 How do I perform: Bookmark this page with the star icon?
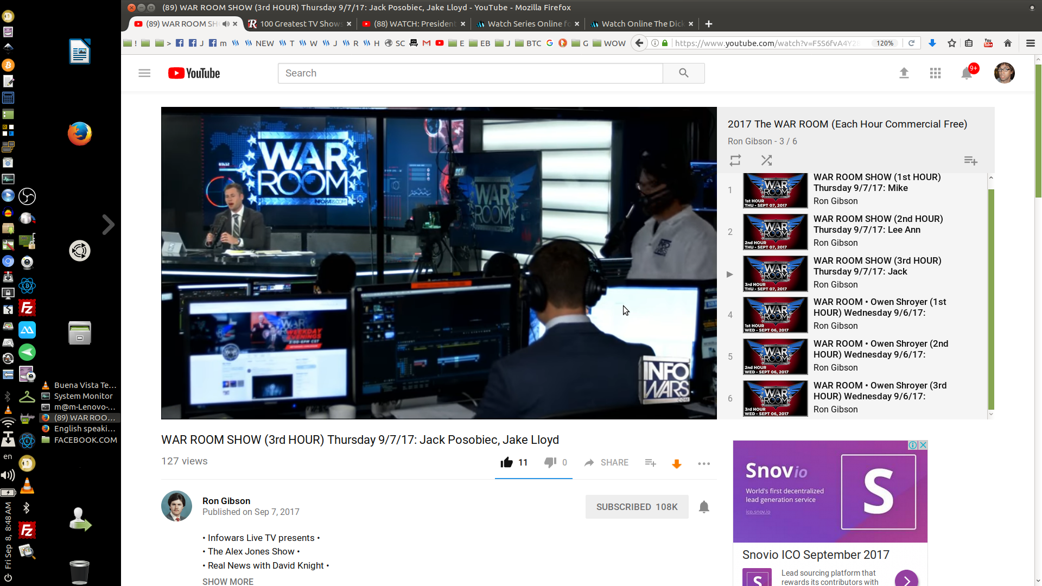pyautogui.click(x=952, y=43)
